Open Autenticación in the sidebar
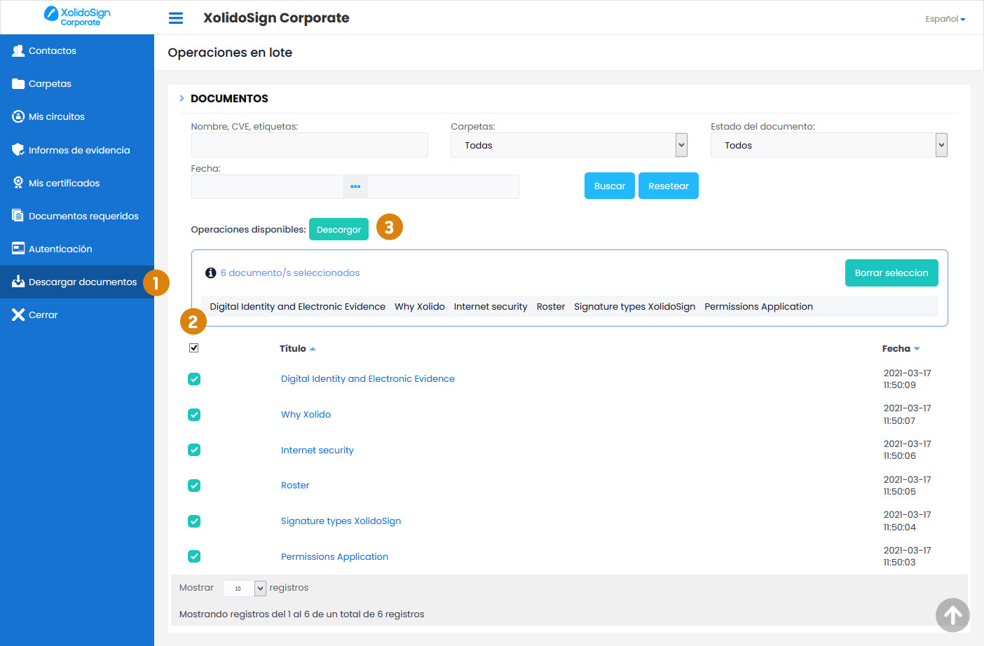The width and height of the screenshot is (984, 646). click(x=77, y=249)
